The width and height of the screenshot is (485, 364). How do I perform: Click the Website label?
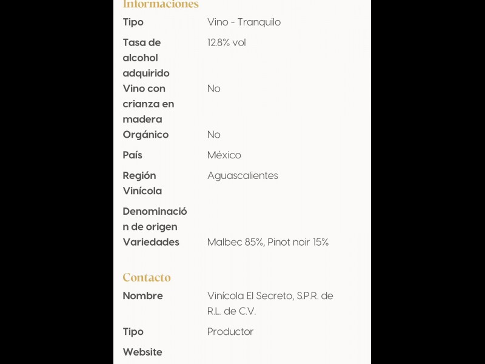click(x=142, y=352)
